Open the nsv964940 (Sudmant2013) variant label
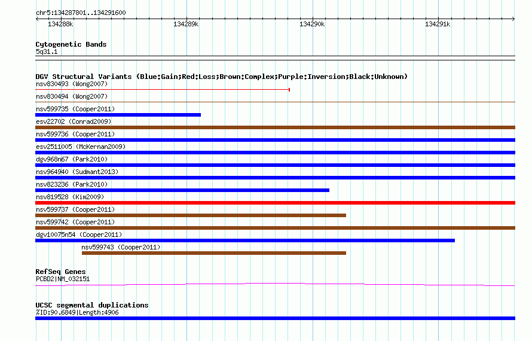Screen dimensions: 532x341 pyautogui.click(x=77, y=172)
